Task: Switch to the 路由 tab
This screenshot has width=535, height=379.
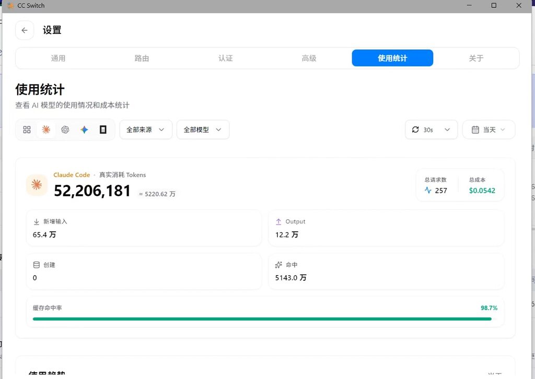Action: (142, 58)
